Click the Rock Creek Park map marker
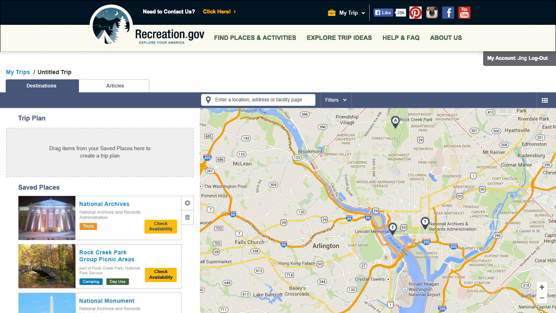556x313 pixels. pos(395,122)
